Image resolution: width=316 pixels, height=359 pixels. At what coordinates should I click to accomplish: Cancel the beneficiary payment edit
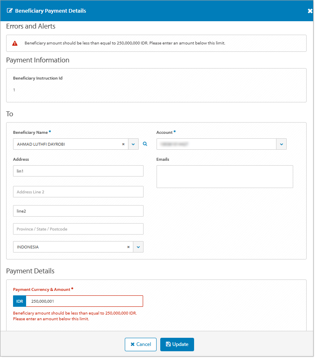[141, 344]
